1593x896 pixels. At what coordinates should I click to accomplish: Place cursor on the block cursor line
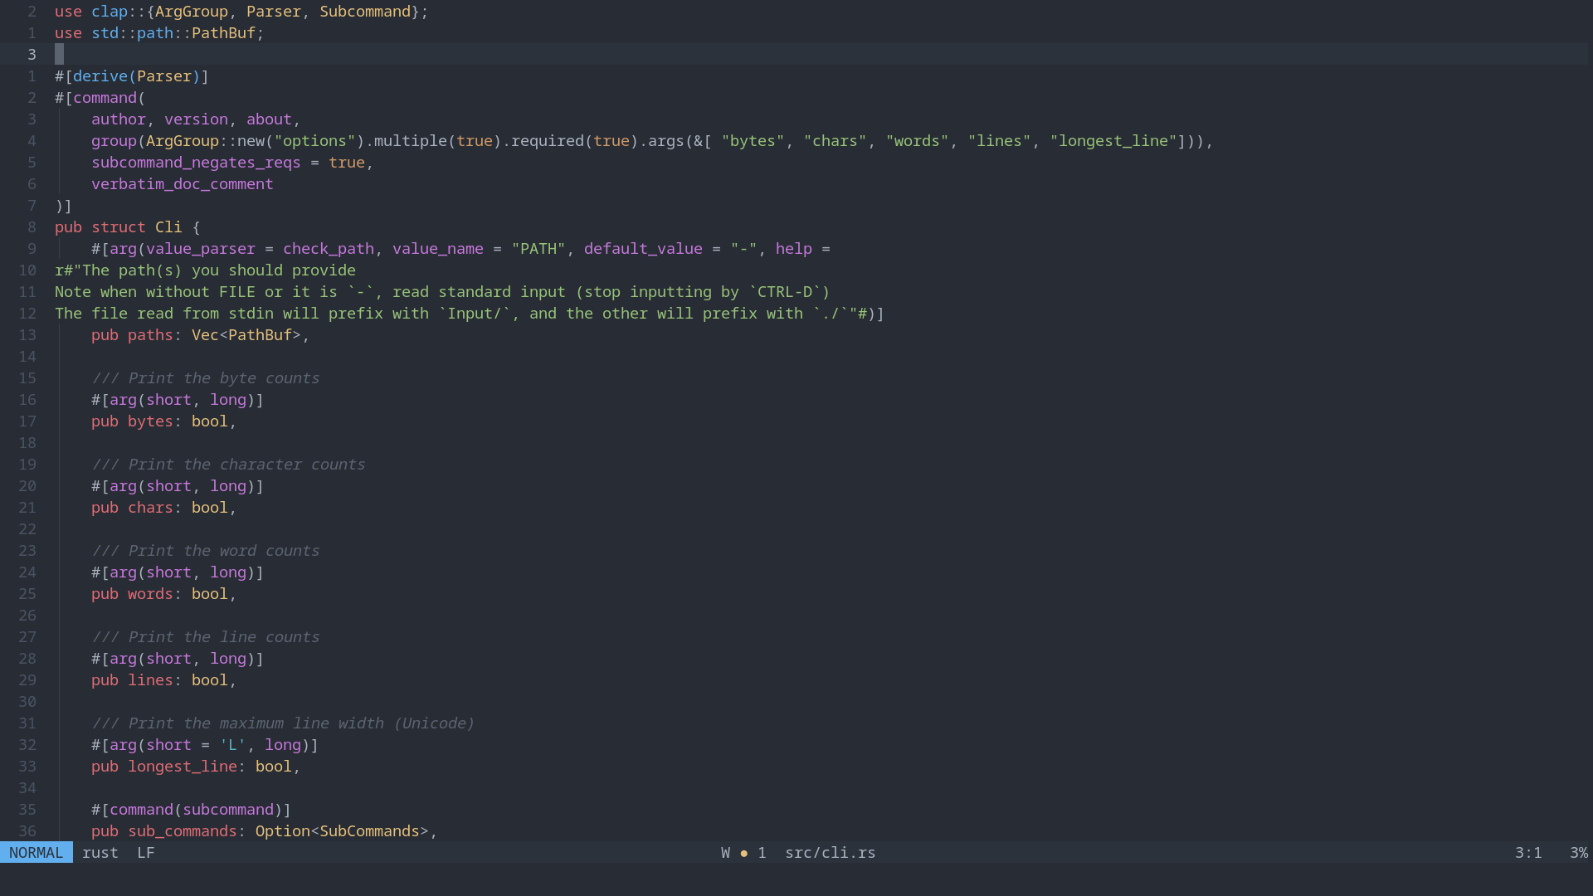click(60, 55)
